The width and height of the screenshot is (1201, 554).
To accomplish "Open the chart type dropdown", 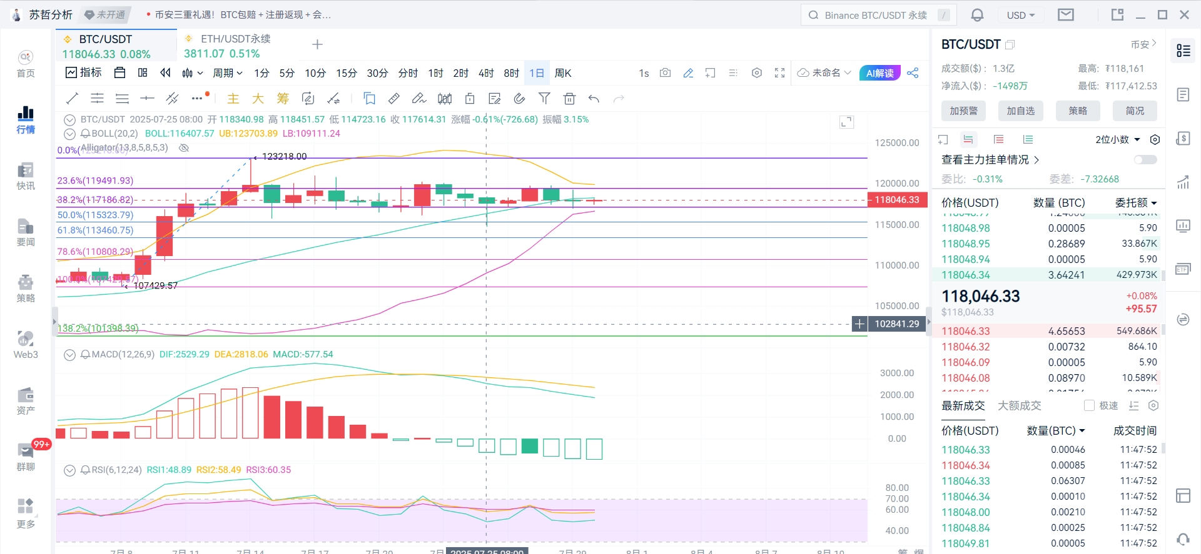I will (193, 73).
